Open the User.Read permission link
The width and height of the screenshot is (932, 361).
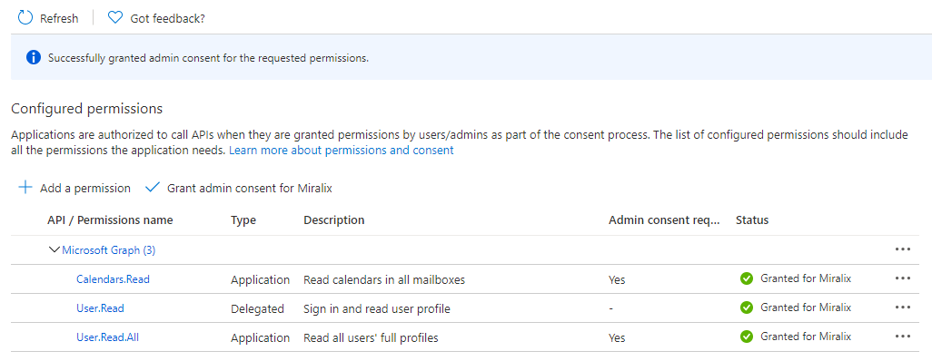pyautogui.click(x=100, y=308)
